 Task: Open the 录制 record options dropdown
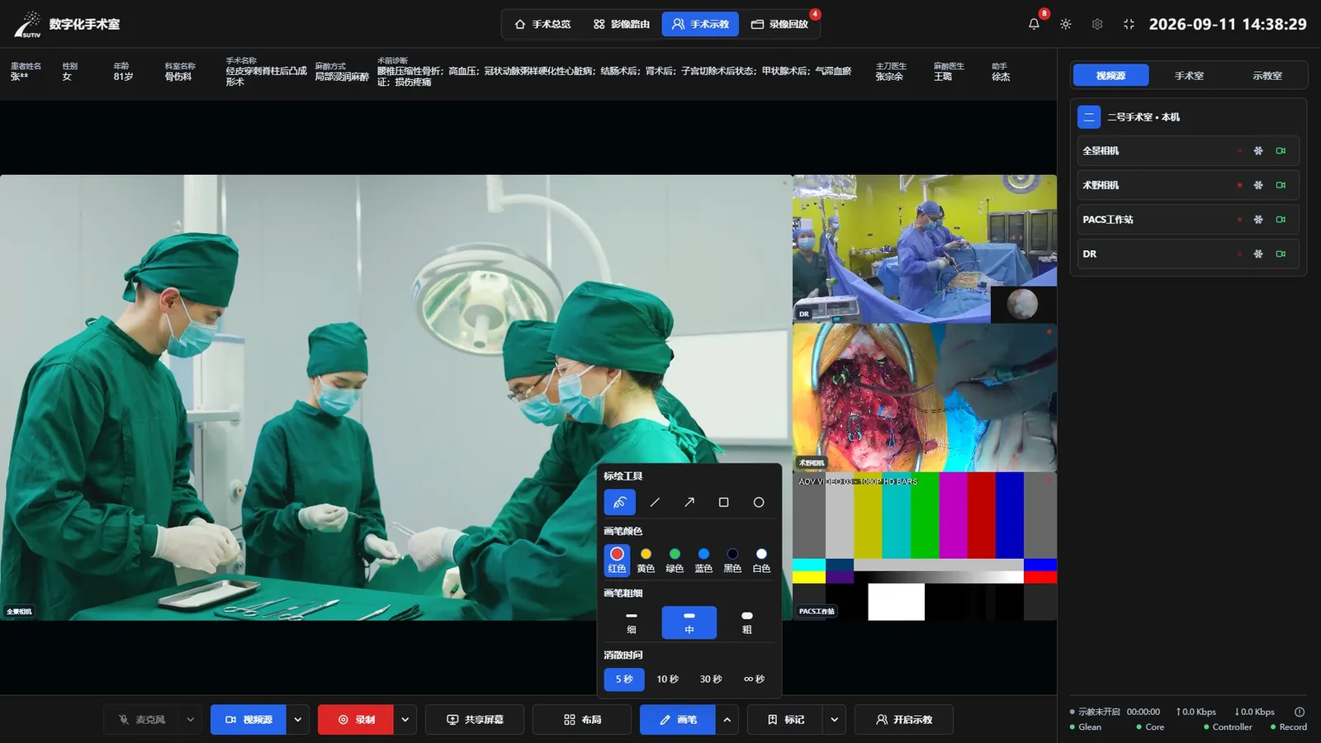click(x=405, y=720)
